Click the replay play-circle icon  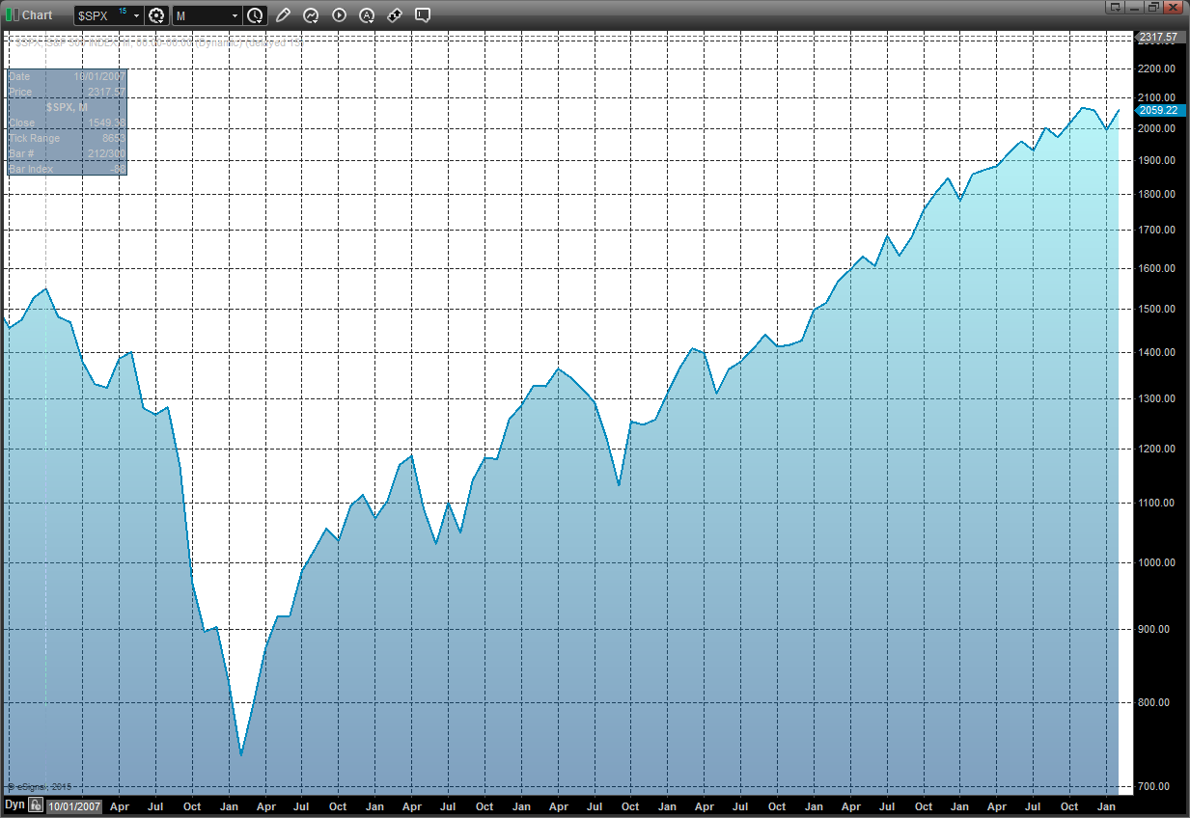coord(339,15)
